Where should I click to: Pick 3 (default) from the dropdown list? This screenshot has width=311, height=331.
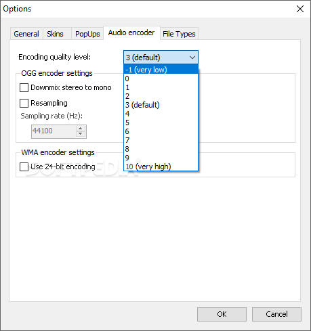tap(161, 105)
